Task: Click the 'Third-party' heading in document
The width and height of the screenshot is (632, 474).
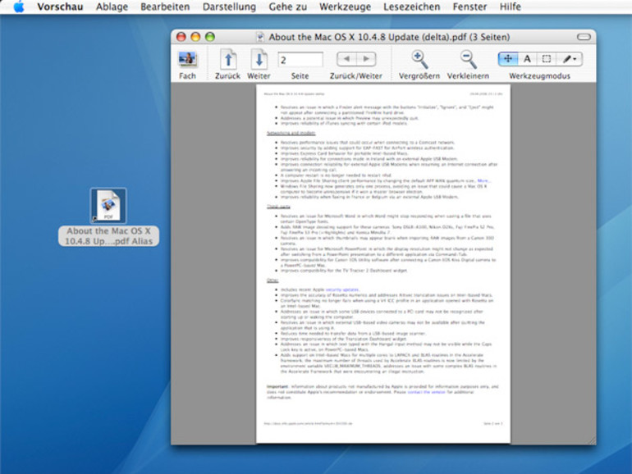Action: [x=278, y=207]
